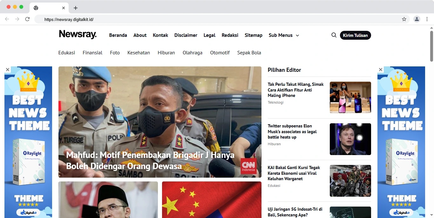Click the Teknologi category label

275,102
